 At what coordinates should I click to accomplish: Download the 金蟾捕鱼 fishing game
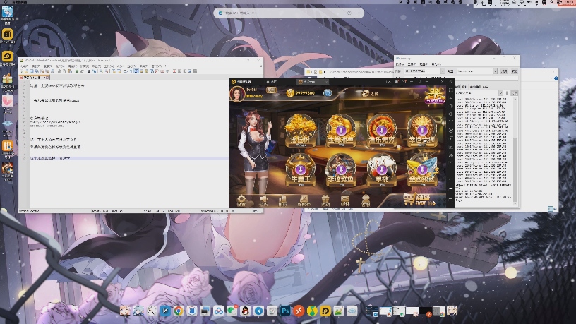[x=341, y=131]
